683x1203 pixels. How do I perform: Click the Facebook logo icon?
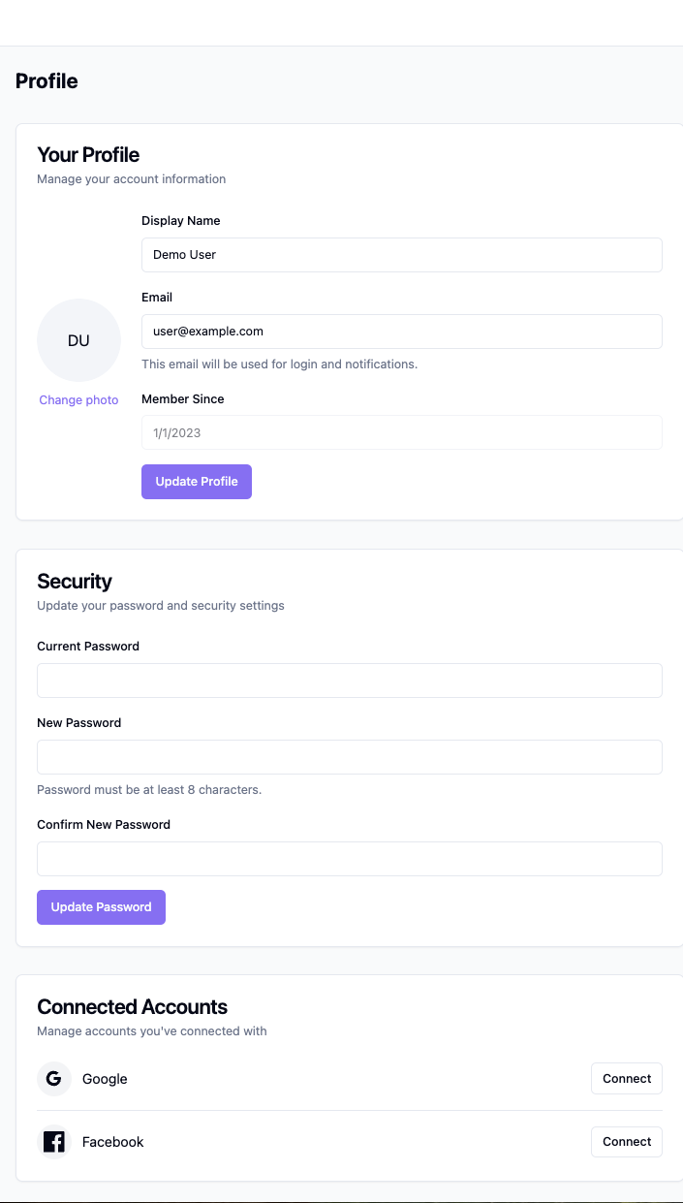click(54, 1142)
